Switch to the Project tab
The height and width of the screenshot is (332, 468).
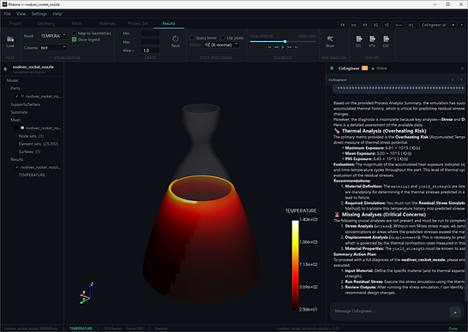[x=15, y=23]
